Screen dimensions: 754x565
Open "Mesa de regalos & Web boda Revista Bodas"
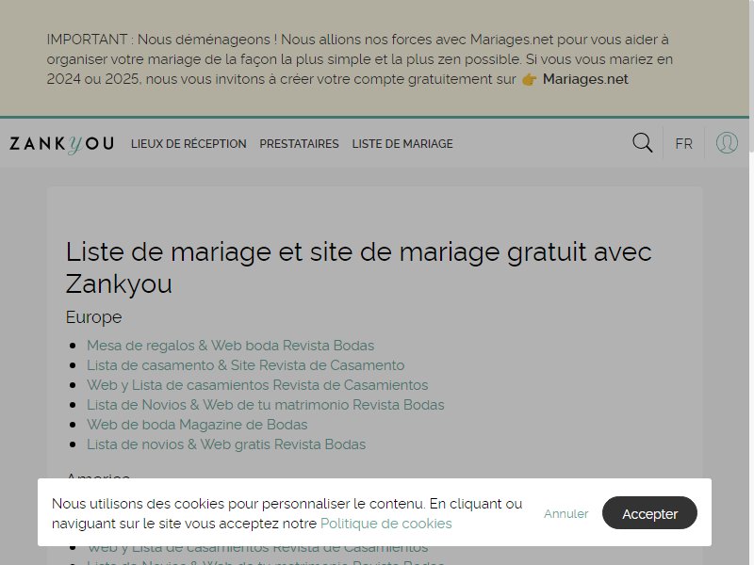click(x=230, y=346)
